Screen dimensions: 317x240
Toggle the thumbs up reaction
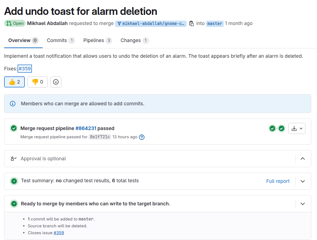point(14,82)
